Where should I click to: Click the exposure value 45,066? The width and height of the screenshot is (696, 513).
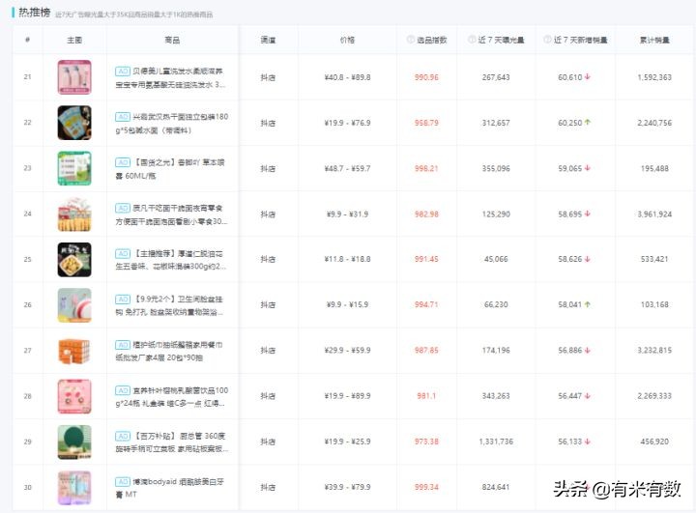[496, 259]
